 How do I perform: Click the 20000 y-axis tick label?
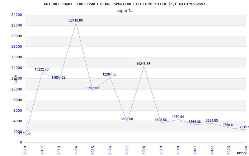point(17,36)
